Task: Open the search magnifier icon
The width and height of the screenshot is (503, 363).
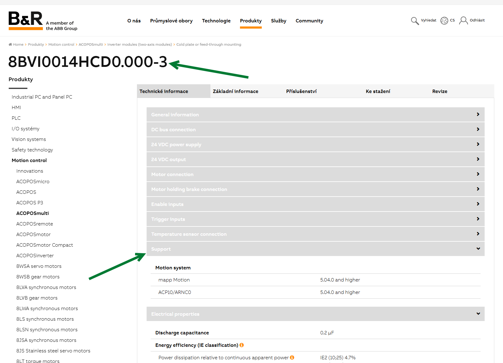Action: click(415, 21)
